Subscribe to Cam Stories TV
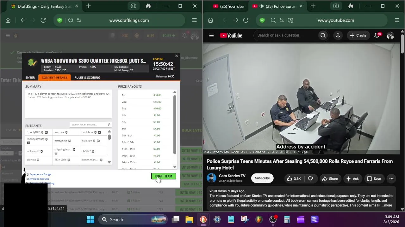 pyautogui.click(x=262, y=178)
